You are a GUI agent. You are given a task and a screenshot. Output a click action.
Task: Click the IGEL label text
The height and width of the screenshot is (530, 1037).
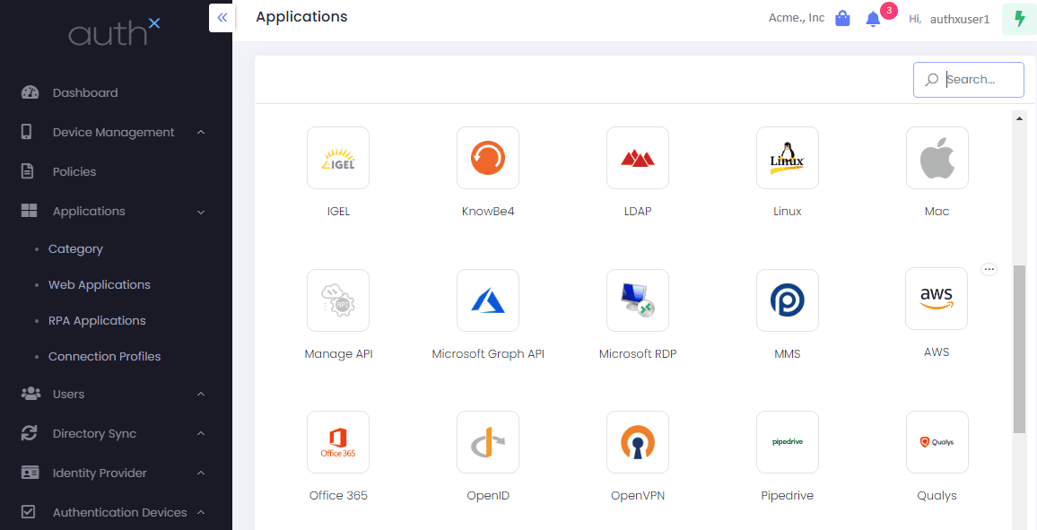[x=338, y=212]
